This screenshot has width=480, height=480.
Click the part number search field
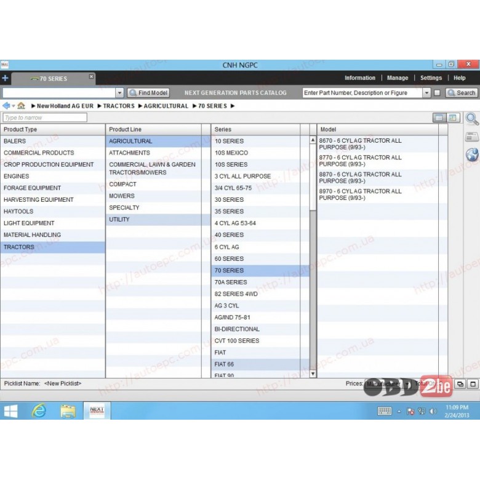pos(362,93)
